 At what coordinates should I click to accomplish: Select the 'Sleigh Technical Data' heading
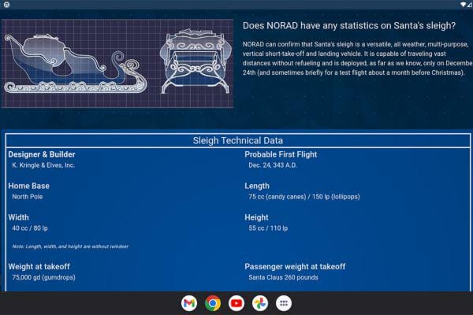pos(238,140)
